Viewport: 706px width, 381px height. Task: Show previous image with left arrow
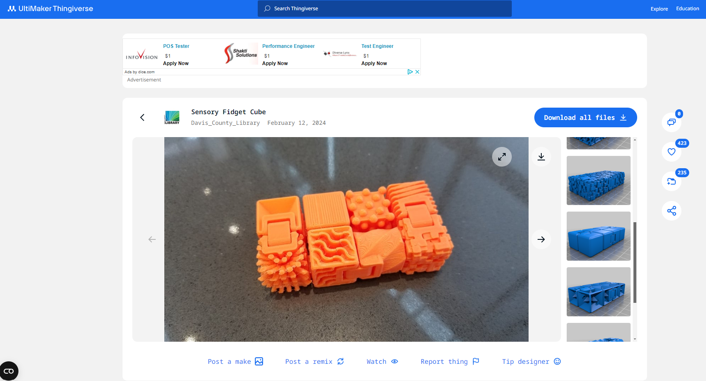[152, 239]
